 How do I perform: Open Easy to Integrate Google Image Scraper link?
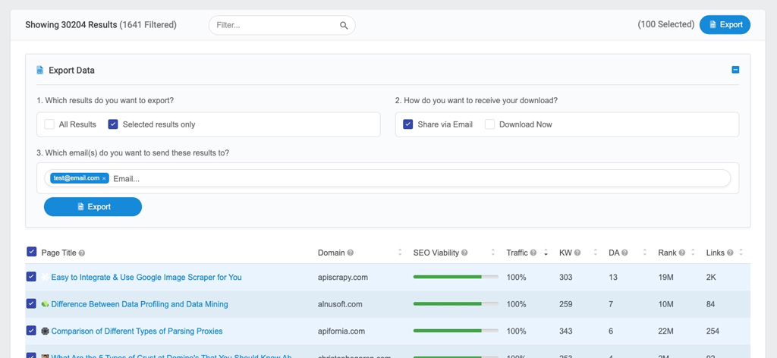[x=146, y=278]
